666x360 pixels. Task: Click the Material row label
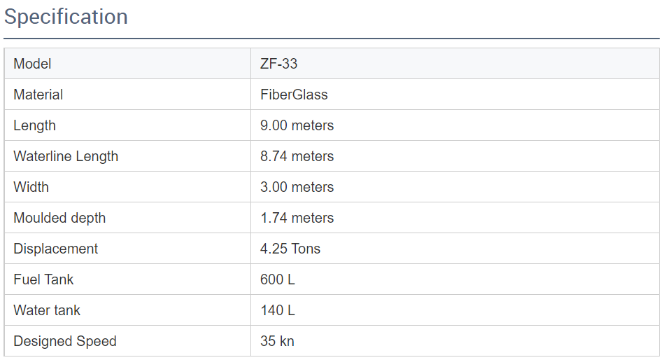(38, 95)
